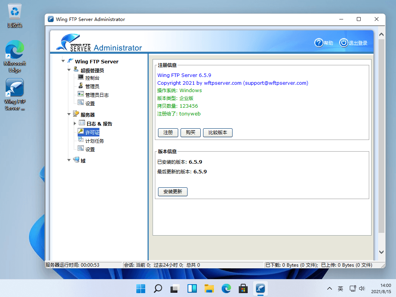Show hidden system tray icons
The height and width of the screenshot is (297, 396).
click(x=330, y=288)
